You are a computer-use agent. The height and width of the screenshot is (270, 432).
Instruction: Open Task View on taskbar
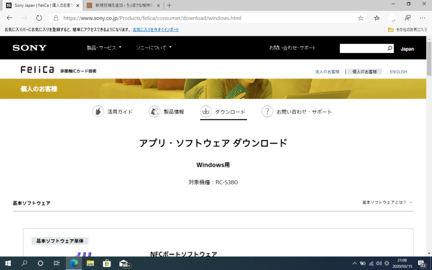(57, 263)
